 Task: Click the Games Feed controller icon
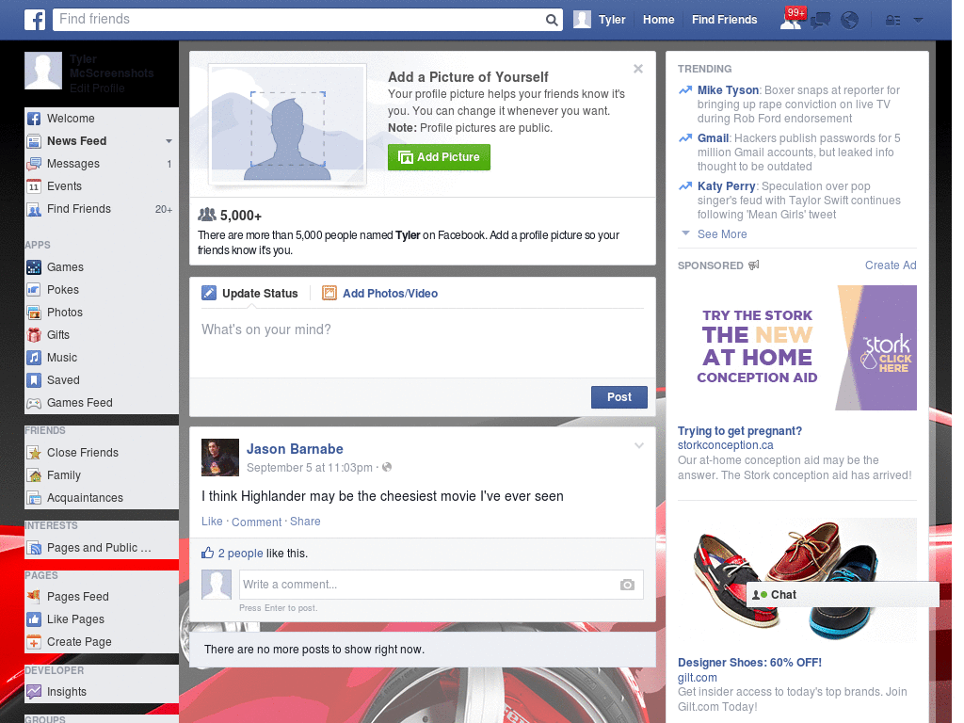[x=34, y=403]
